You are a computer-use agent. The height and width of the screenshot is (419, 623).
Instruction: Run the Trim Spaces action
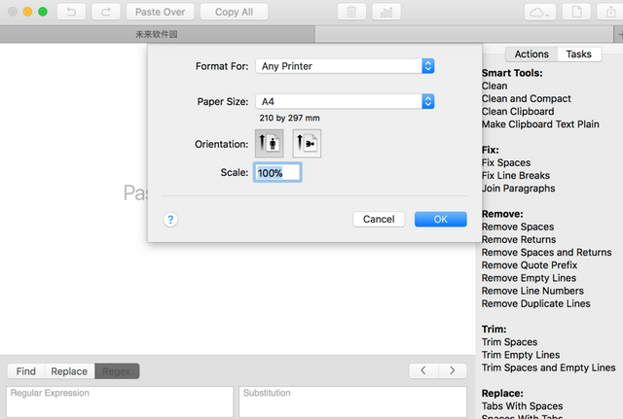[x=509, y=342]
